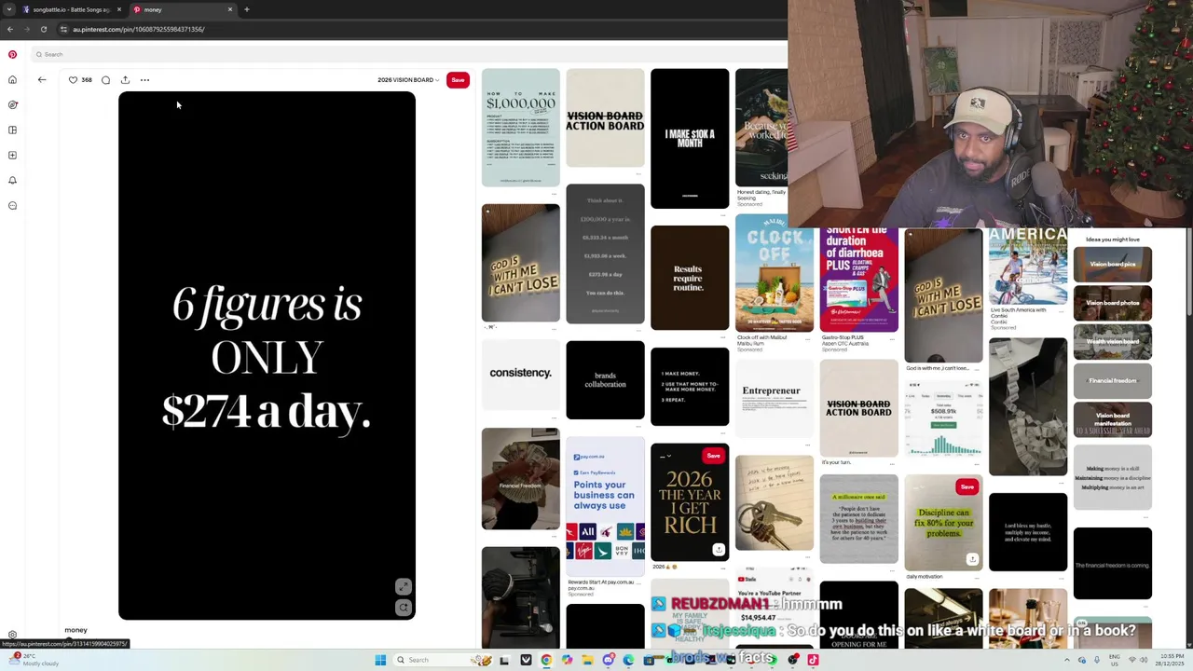Open the Explore compass icon in sidebar
The image size is (1193, 671).
(12, 104)
